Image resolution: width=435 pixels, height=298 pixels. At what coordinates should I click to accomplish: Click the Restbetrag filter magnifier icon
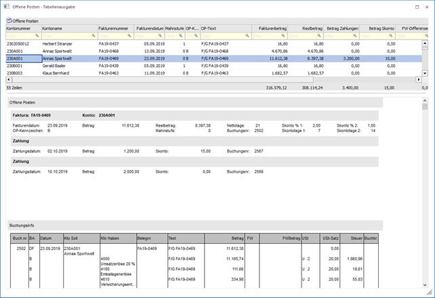[320, 36]
